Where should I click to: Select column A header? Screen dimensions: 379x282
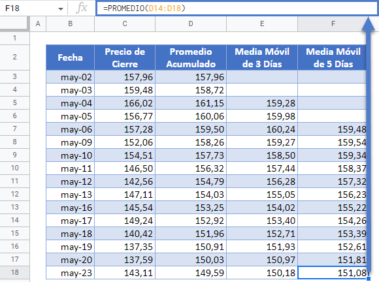[38, 23]
